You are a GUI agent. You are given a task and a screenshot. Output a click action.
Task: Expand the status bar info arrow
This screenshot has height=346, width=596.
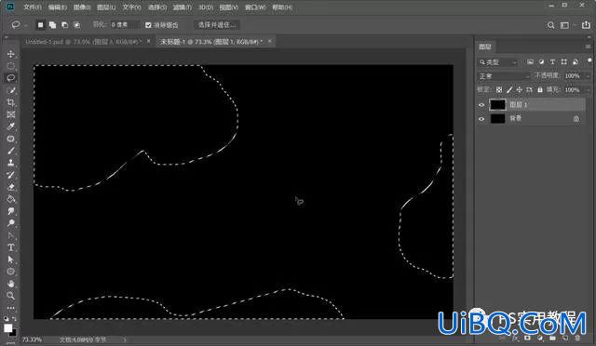click(125, 339)
